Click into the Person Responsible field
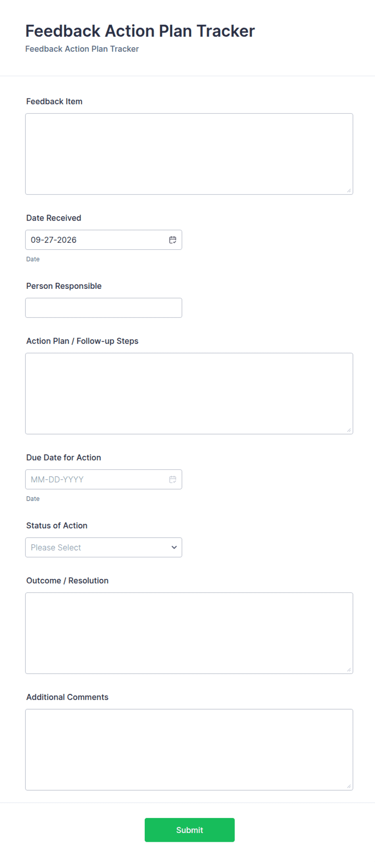375x862 pixels. pos(104,308)
